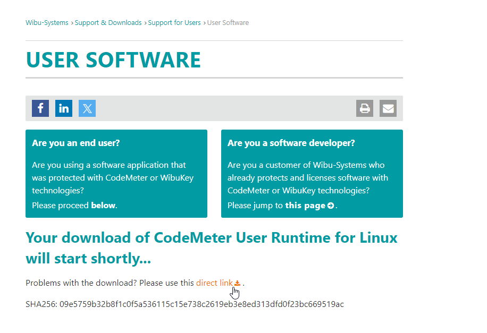The height and width of the screenshot is (333, 487).
Task: Click the arrow icon after 'this page'
Action: (331, 206)
